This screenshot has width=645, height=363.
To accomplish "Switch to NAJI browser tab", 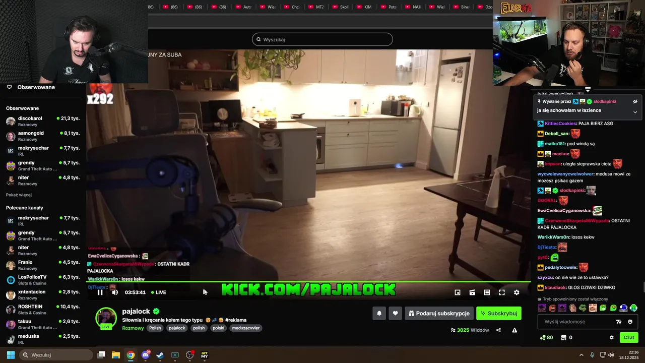I will 412,7.
